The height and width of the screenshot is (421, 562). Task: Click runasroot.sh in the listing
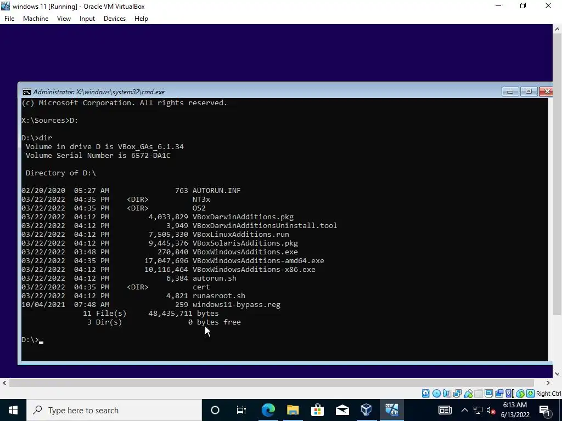(219, 295)
